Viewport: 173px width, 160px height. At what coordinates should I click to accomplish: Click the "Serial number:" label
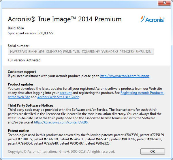point(19,46)
